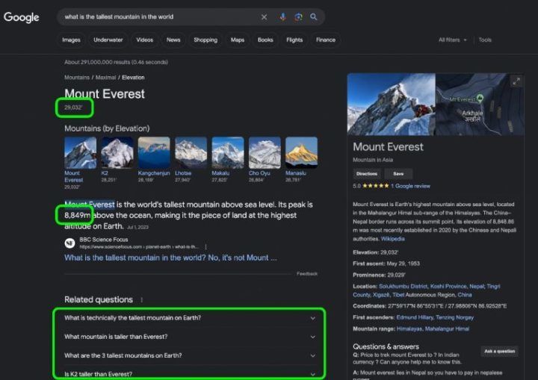Open Google Lens camera search

[298, 17]
